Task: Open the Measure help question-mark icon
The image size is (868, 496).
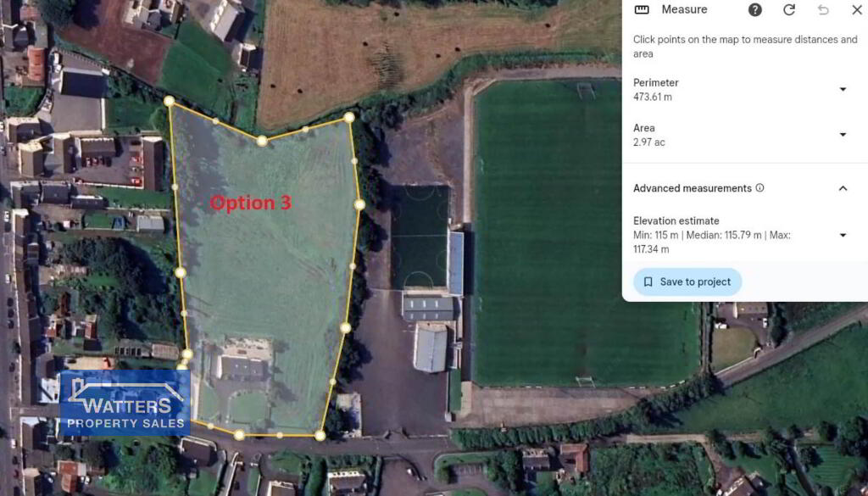Action: click(755, 9)
